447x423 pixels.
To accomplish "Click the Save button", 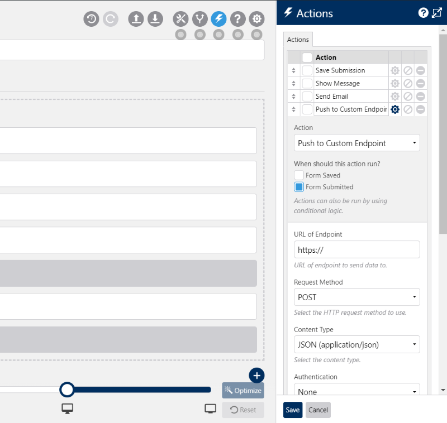I will pyautogui.click(x=293, y=410).
